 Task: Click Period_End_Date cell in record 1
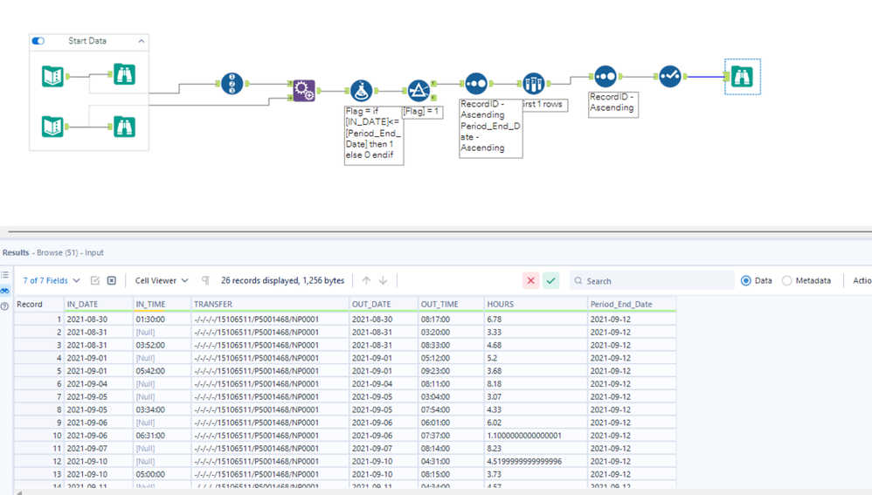pos(632,320)
